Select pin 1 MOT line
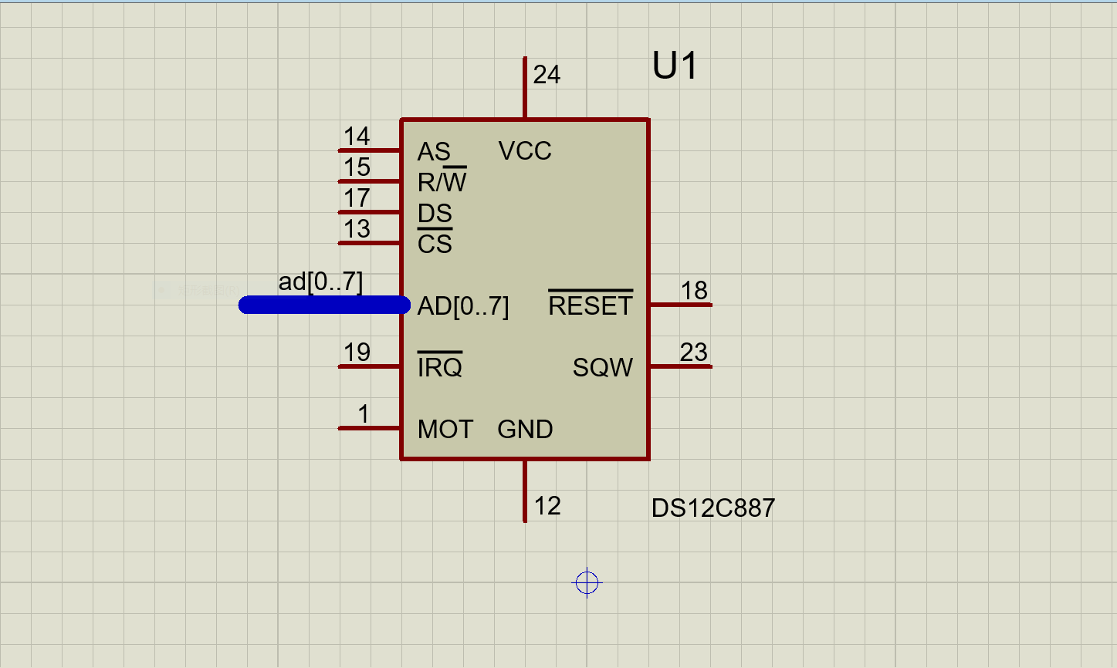Image resolution: width=1117 pixels, height=668 pixels. [x=370, y=428]
